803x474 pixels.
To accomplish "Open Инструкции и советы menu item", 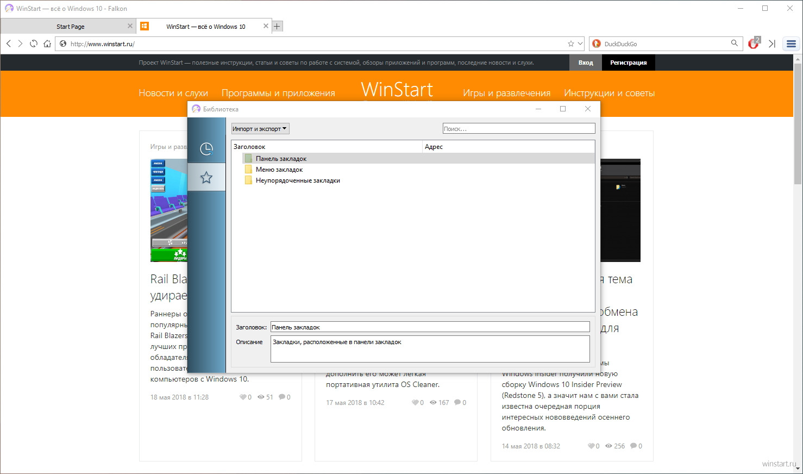I will [609, 93].
